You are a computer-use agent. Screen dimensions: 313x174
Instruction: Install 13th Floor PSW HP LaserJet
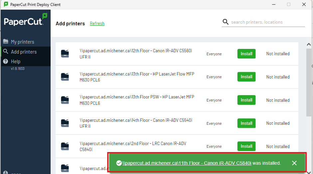tap(246, 100)
